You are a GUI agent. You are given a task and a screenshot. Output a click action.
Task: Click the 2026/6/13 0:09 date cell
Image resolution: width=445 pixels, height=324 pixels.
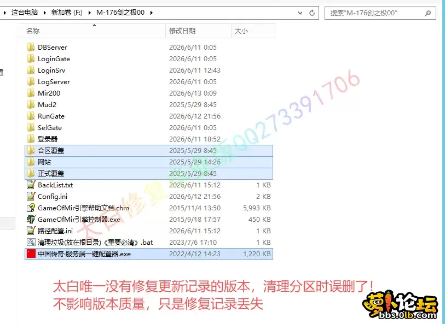pos(193,93)
